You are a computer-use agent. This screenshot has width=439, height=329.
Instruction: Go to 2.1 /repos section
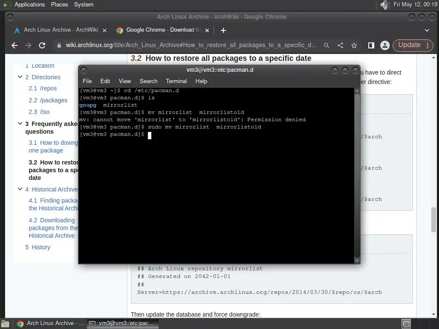click(x=42, y=88)
